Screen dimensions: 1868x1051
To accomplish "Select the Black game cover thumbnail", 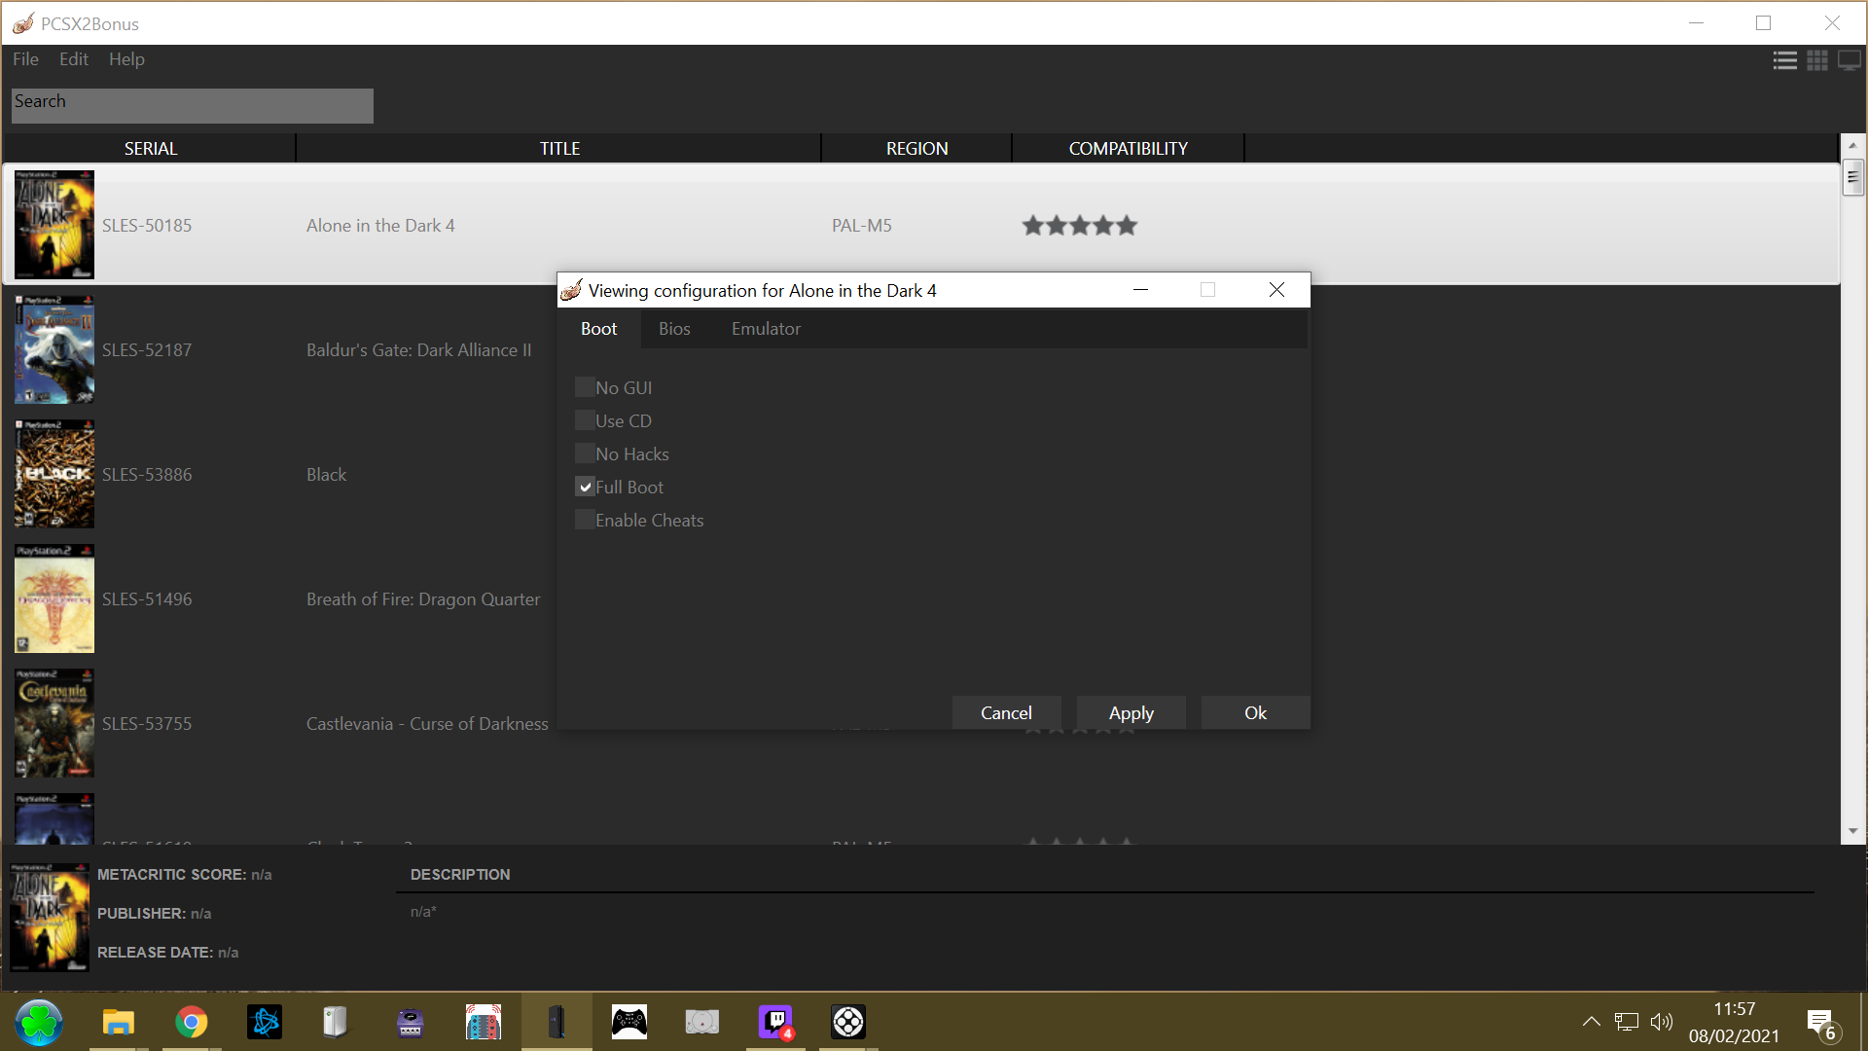I will coord(54,474).
